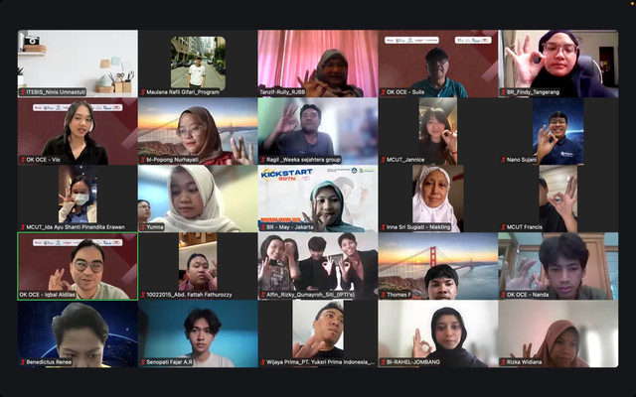Click the muted mic icon beside Rizka Widiana

tap(504, 362)
